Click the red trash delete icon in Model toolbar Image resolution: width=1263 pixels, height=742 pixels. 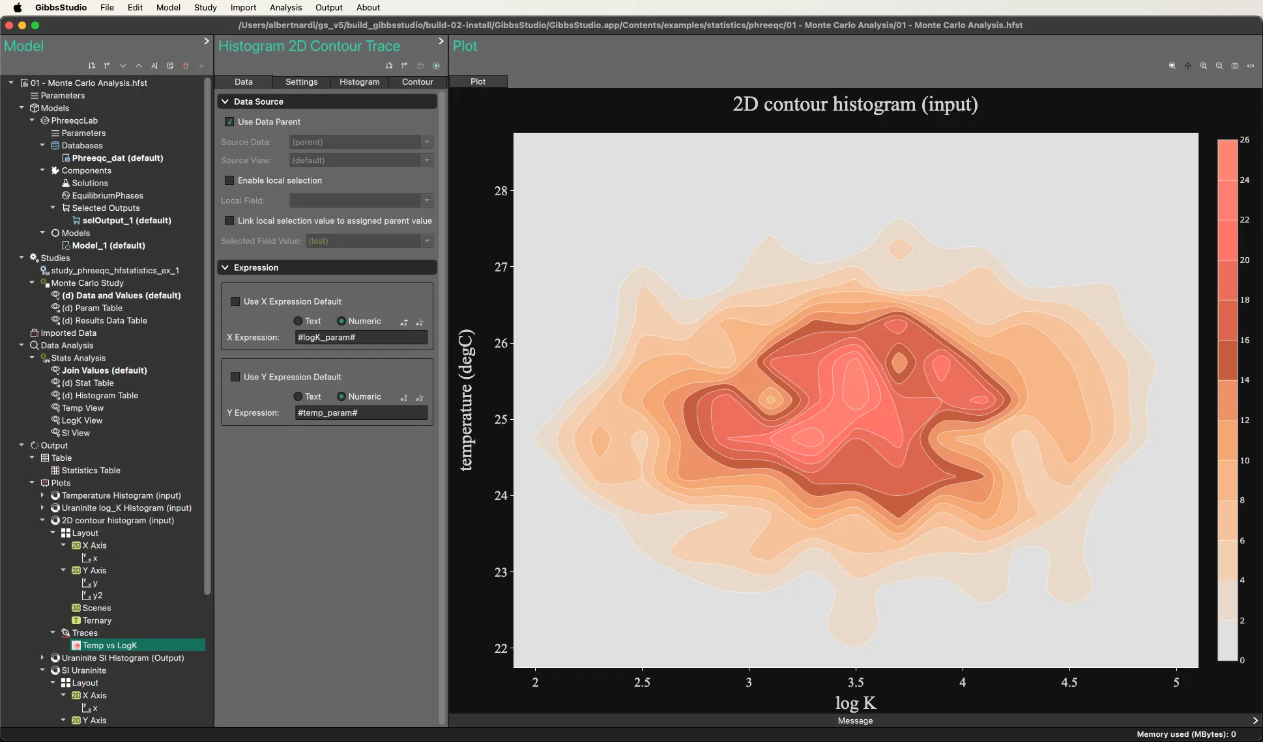[186, 66]
